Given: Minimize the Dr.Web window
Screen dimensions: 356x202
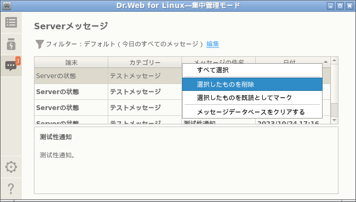Looking at the screenshot, I should pos(331,6).
